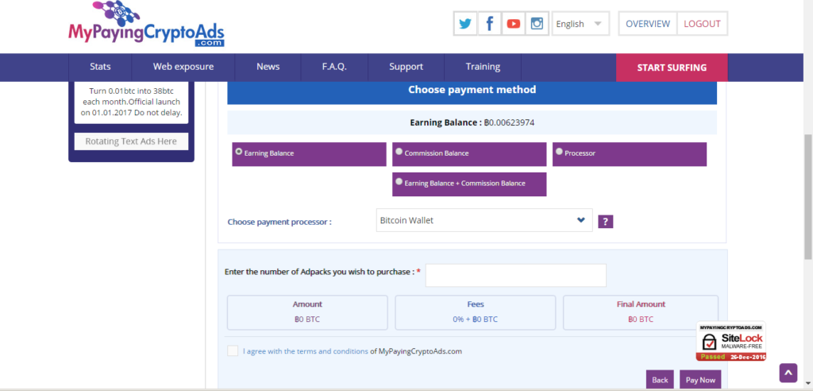Click the Fees box value

[475, 319]
